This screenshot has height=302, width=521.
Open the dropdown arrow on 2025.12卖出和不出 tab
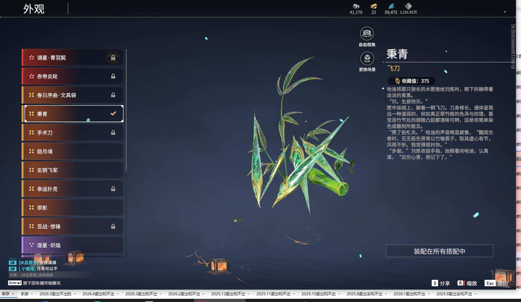[249, 294]
